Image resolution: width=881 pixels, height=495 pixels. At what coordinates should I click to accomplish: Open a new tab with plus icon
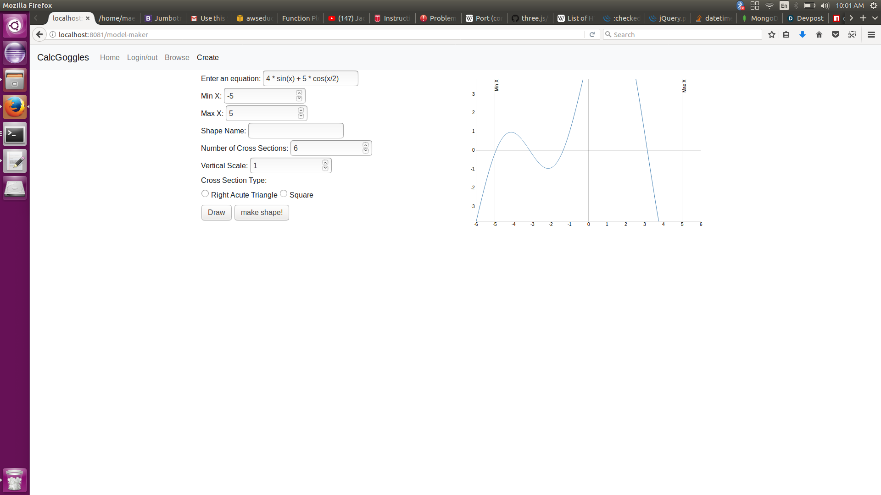(x=863, y=18)
